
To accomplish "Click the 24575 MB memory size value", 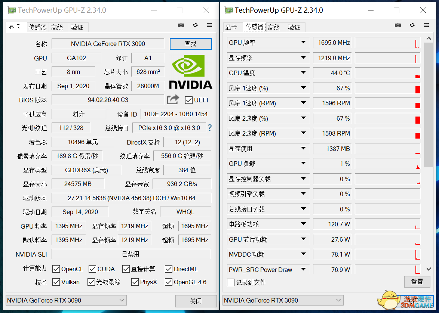I will point(78,184).
